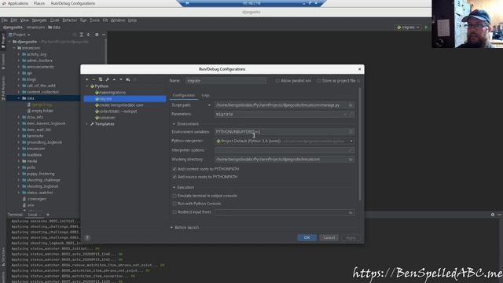Expand parameters field icon
Image resolution: width=503 pixels, height=283 pixels.
pyautogui.click(x=351, y=114)
